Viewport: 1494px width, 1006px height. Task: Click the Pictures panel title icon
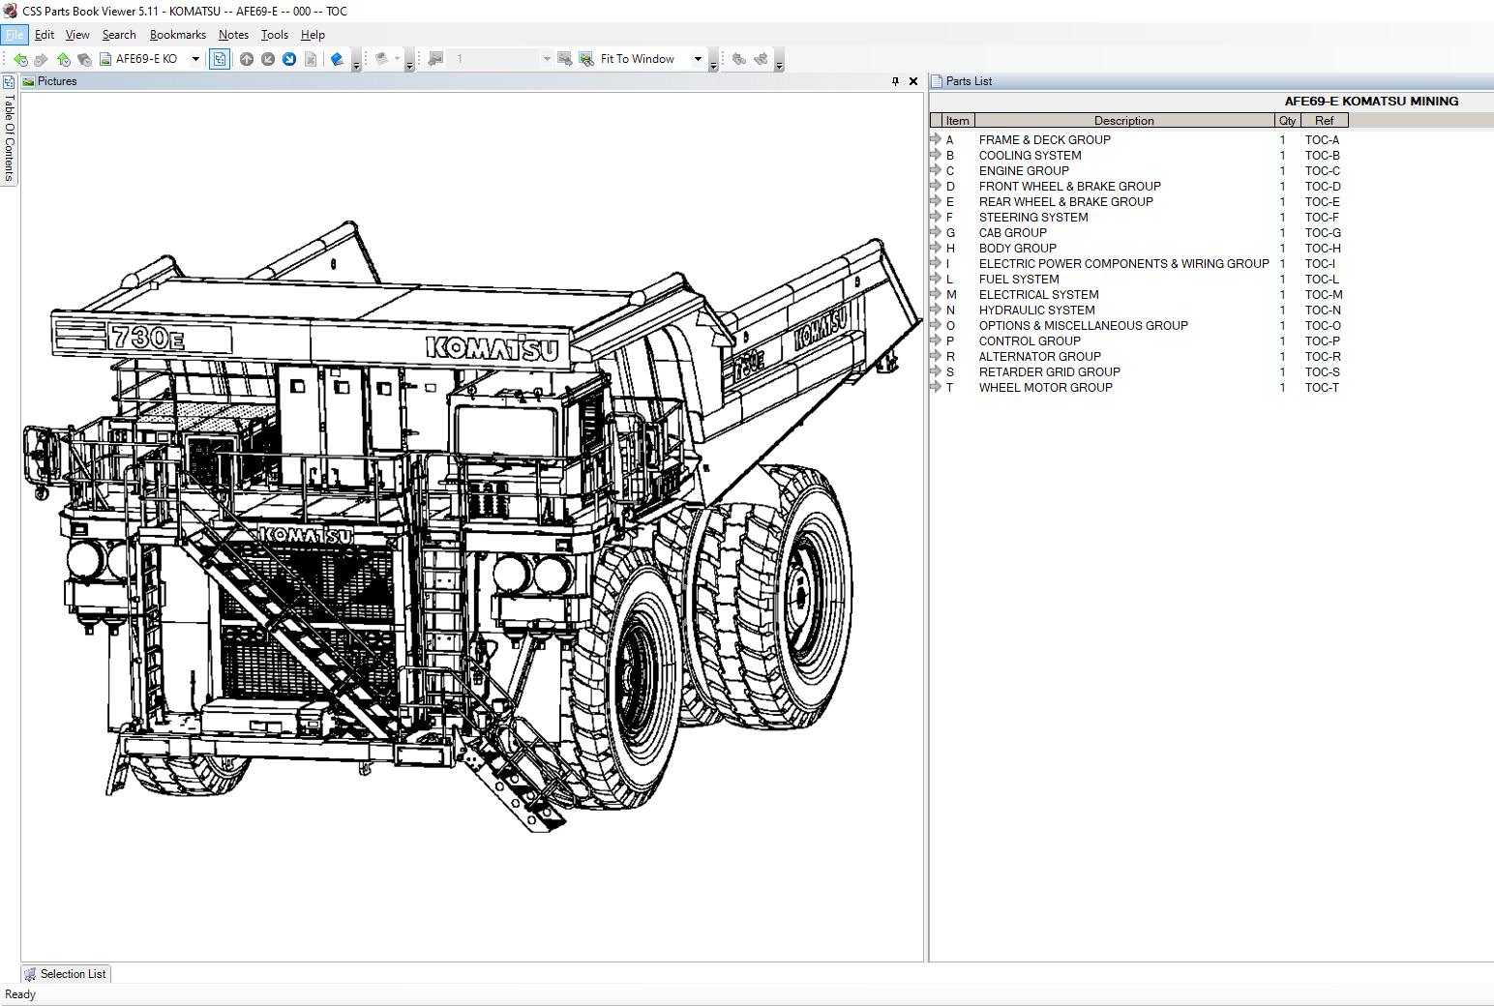pyautogui.click(x=29, y=81)
